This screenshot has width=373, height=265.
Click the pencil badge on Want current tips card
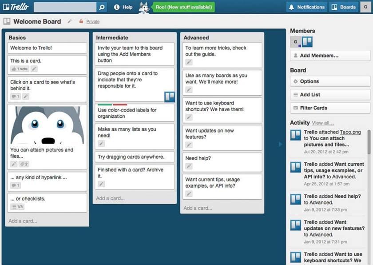tap(189, 194)
